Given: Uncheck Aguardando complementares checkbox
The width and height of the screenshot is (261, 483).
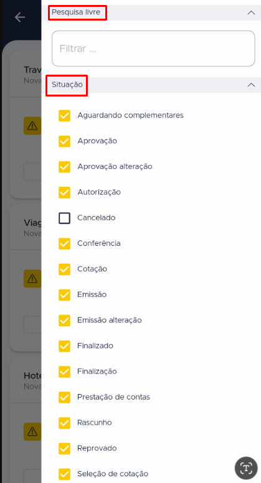Looking at the screenshot, I should pos(64,116).
